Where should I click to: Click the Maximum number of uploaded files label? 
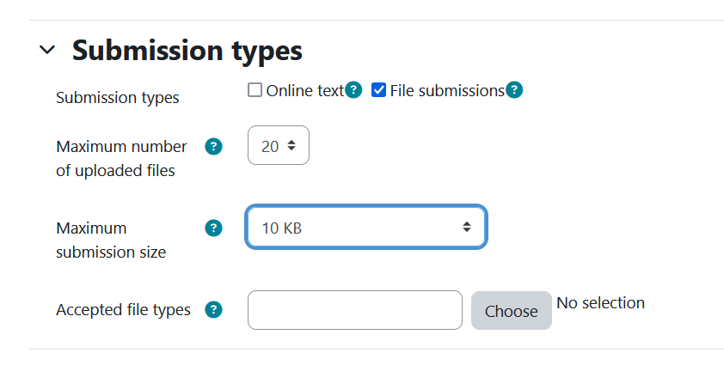[x=121, y=158]
